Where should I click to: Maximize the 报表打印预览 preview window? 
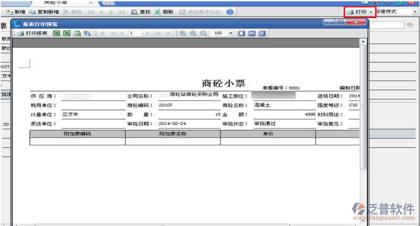[x=340, y=22]
